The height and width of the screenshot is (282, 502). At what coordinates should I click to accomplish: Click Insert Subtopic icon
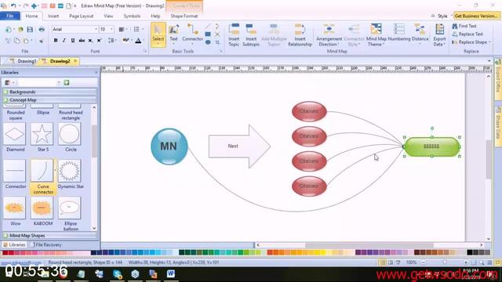251,34
